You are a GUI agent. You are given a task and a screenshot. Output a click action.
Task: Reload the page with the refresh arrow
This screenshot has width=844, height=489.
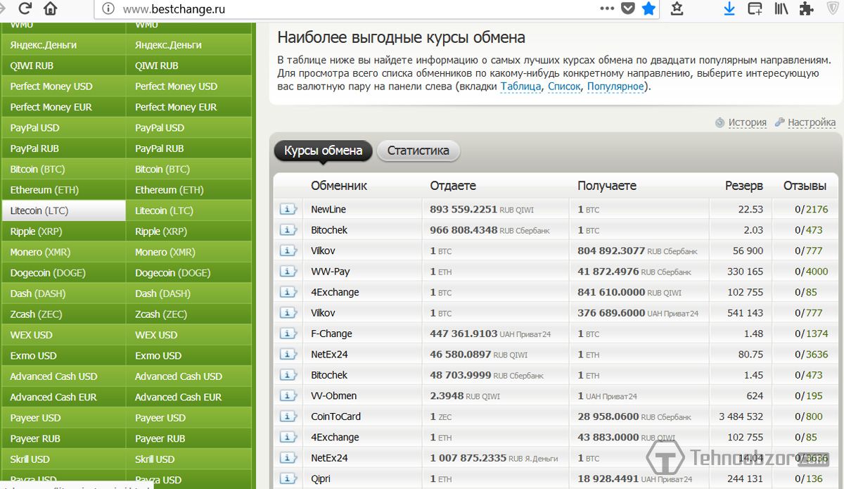coord(25,8)
